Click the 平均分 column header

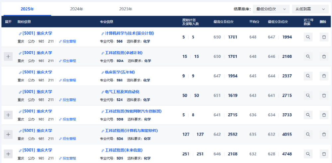(254, 22)
